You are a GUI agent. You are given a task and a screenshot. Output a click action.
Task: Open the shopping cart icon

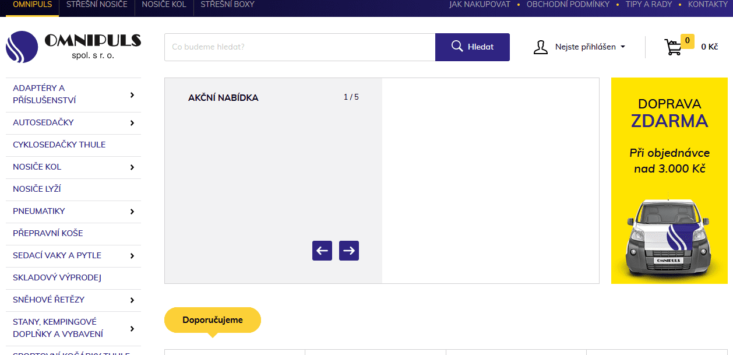tap(673, 47)
